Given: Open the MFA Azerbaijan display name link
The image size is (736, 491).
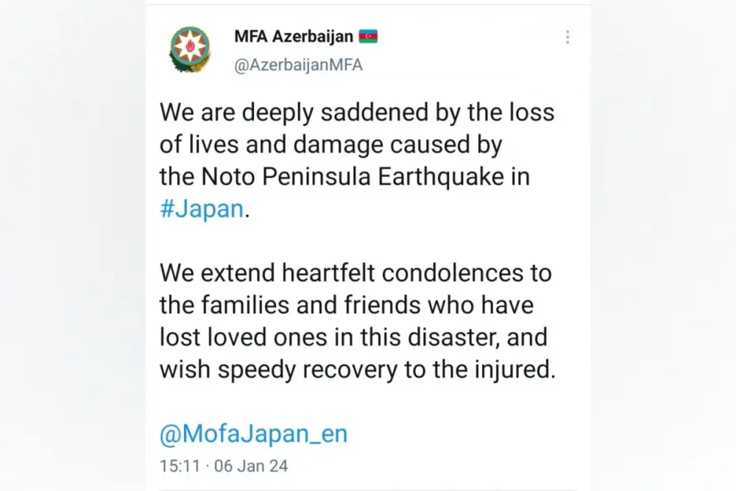Looking at the screenshot, I should [294, 37].
